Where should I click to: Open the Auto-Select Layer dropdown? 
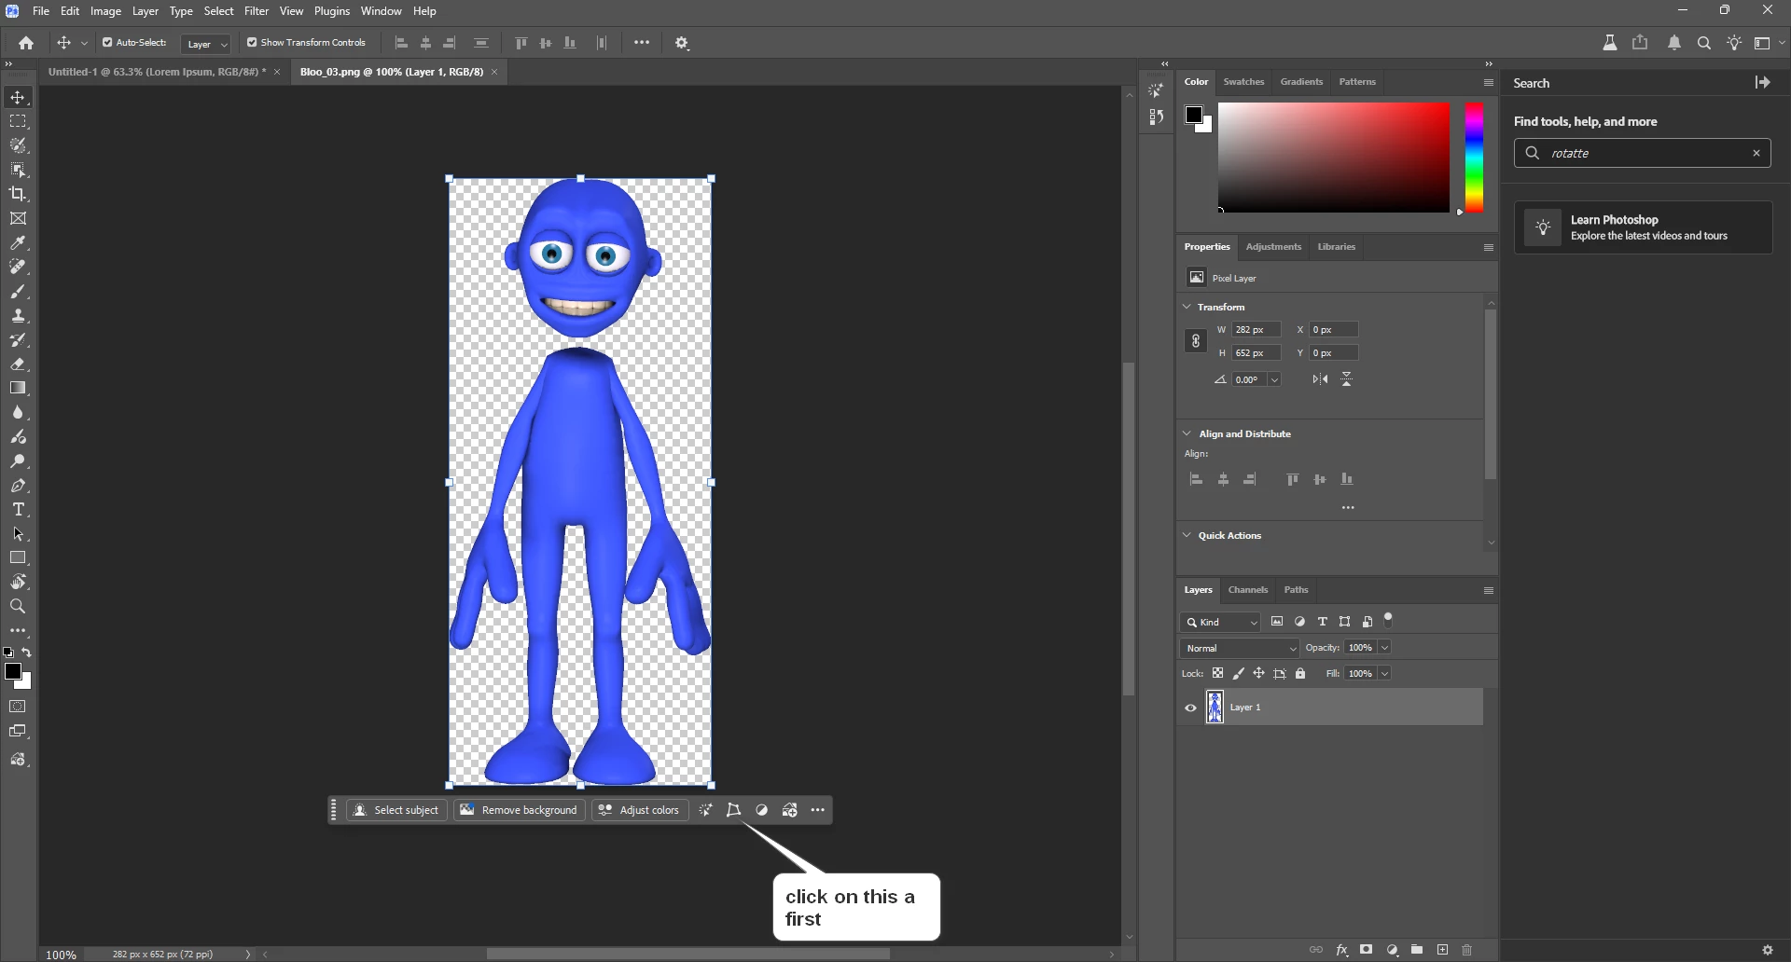click(206, 44)
